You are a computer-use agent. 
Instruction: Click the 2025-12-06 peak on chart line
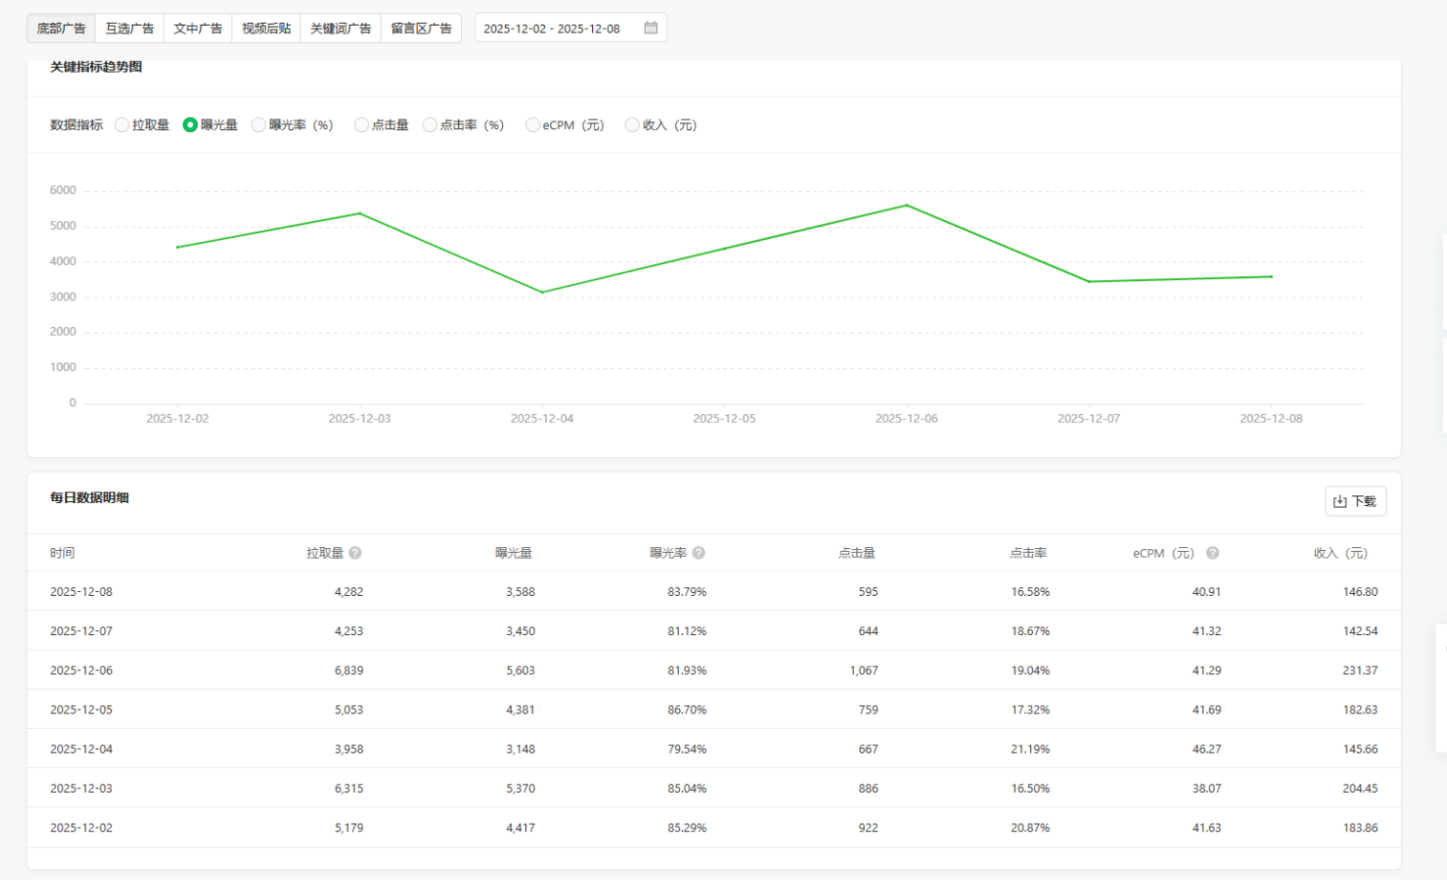pyautogui.click(x=907, y=206)
